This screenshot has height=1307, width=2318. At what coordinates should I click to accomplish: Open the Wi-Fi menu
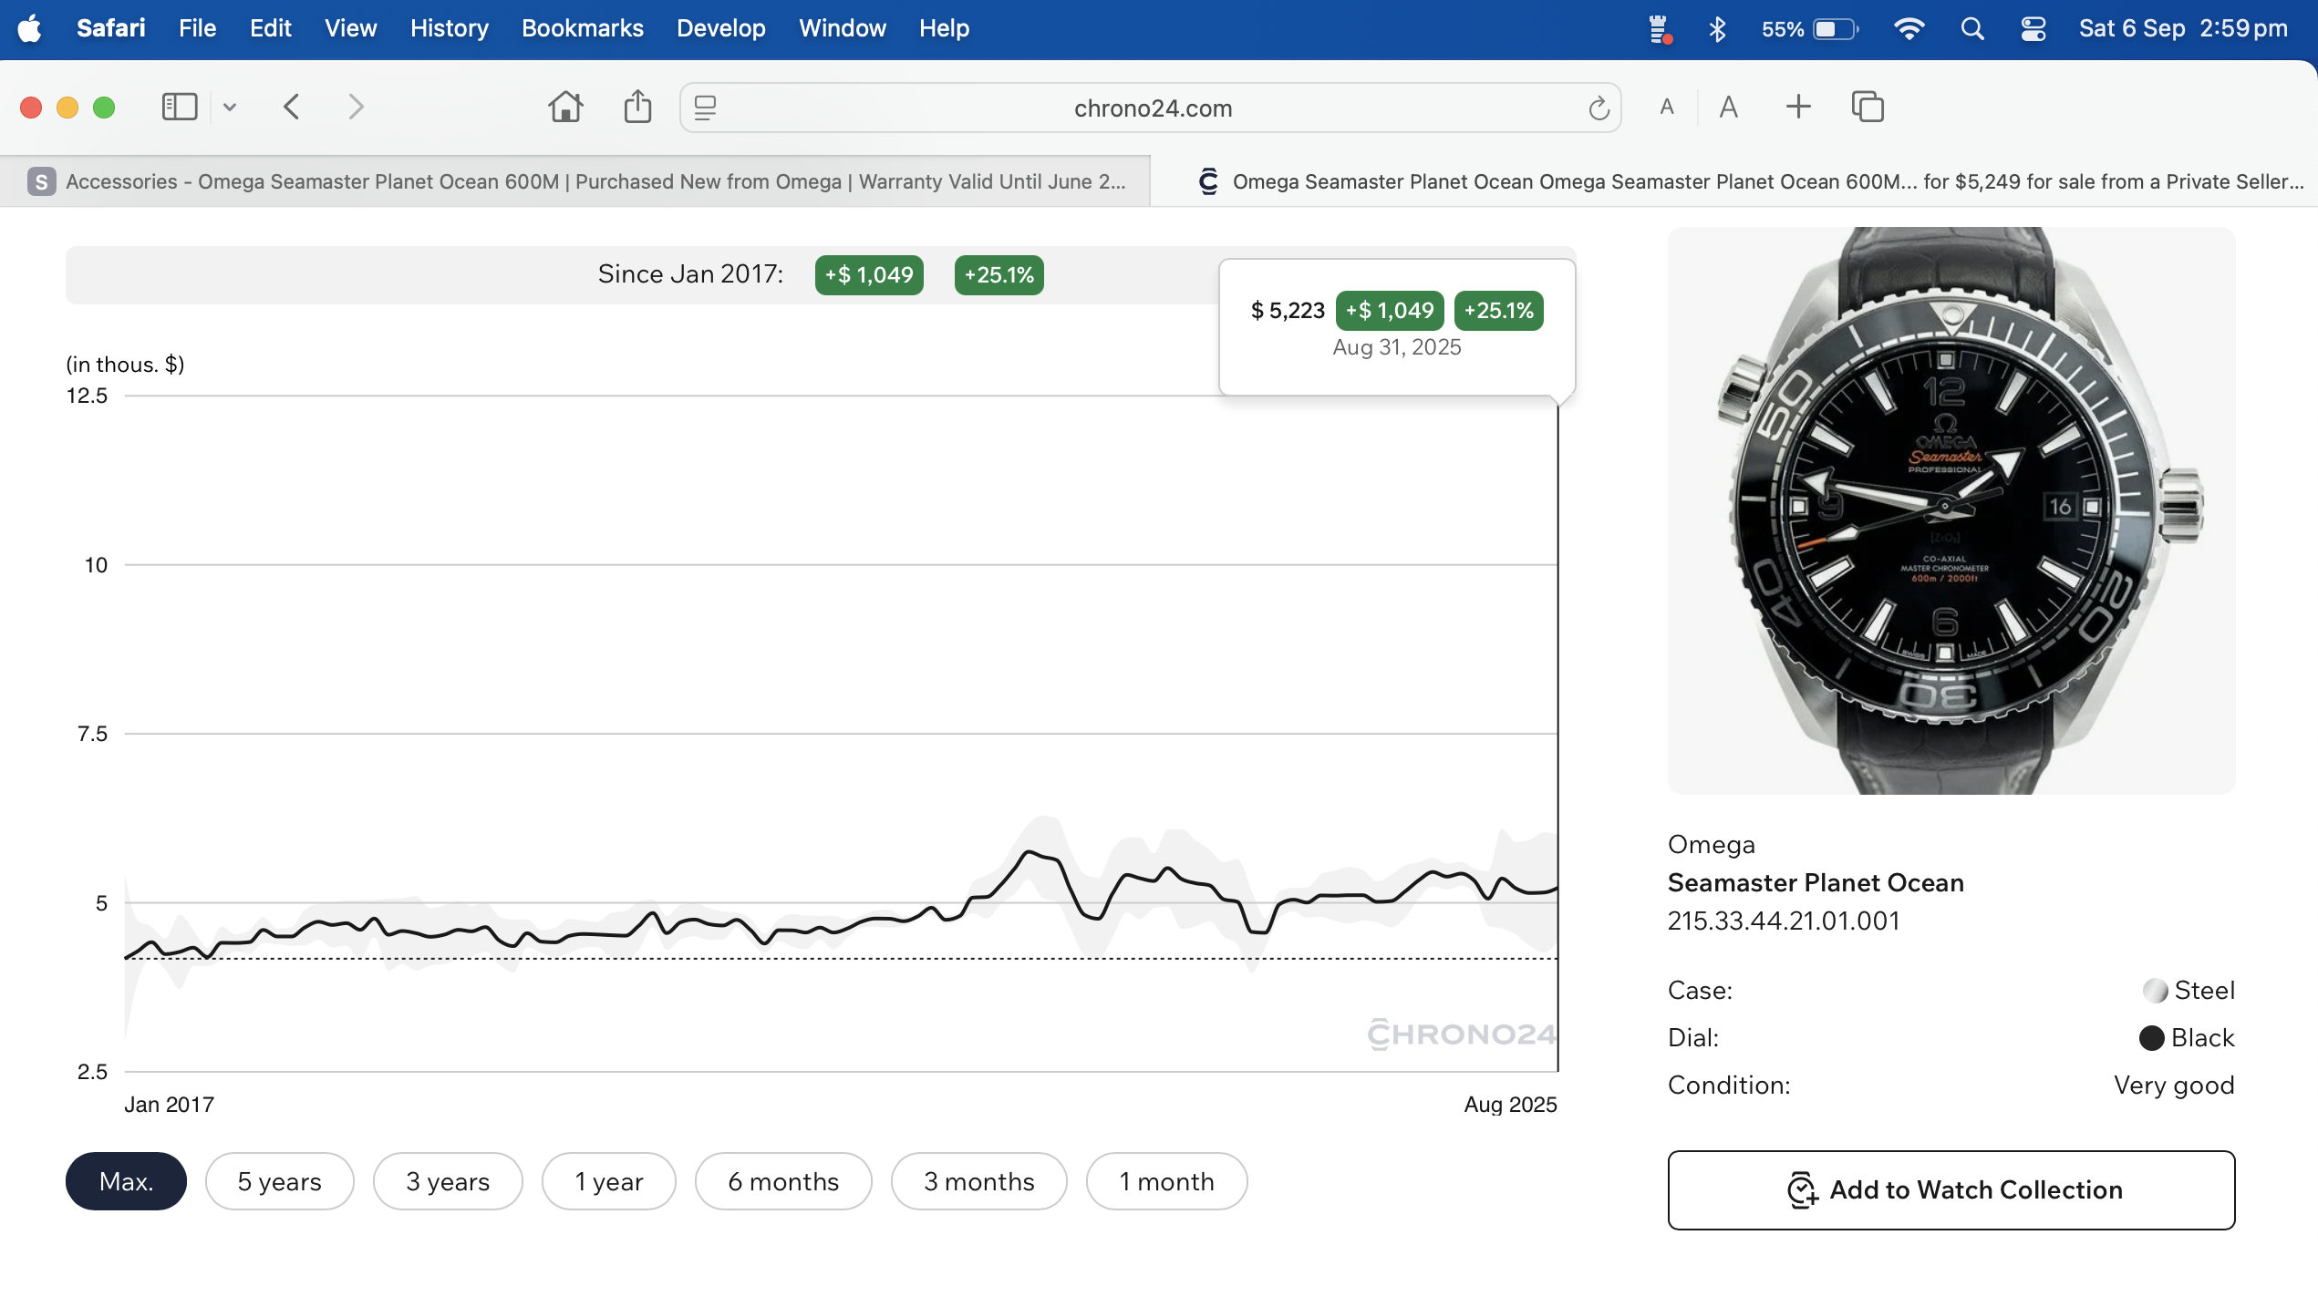(x=1909, y=29)
